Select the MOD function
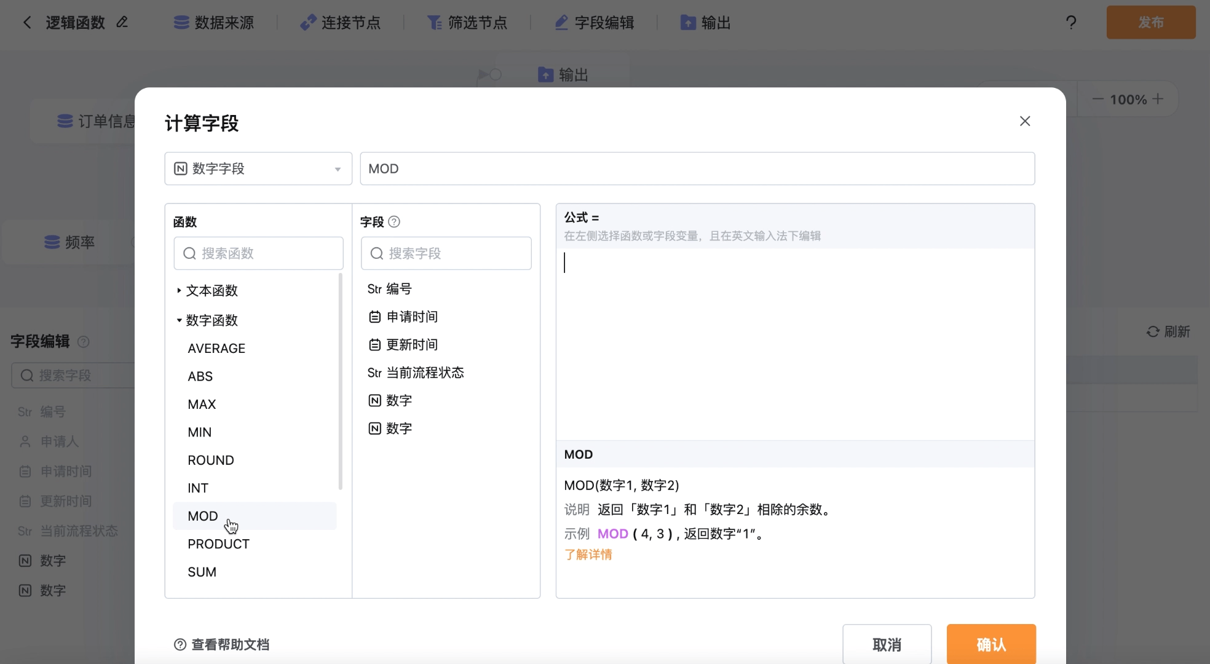The height and width of the screenshot is (664, 1210). [x=254, y=516]
